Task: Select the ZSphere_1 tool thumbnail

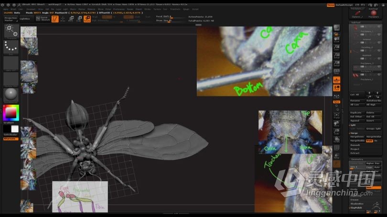Action: click(357, 14)
